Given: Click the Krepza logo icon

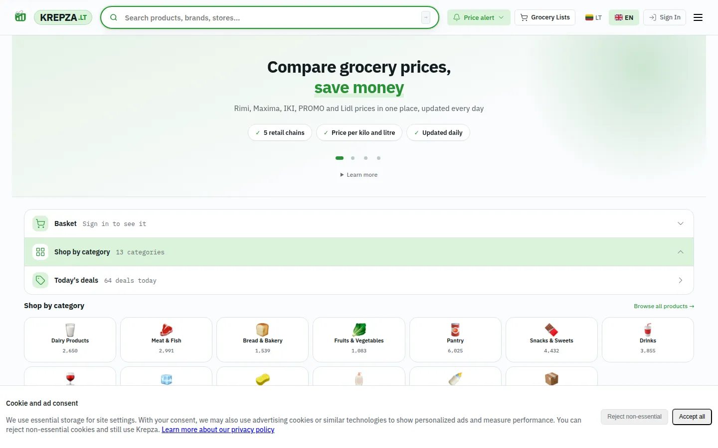Looking at the screenshot, I should [20, 16].
